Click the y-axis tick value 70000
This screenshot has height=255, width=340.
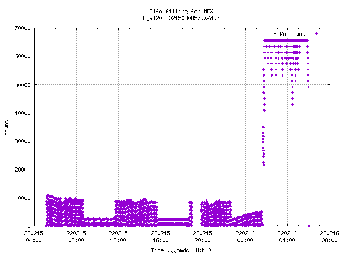22,28
